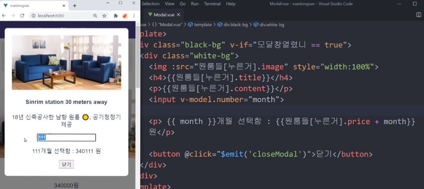
Task: Click the div.black-bg breadcrumb item
Action: click(x=233, y=25)
